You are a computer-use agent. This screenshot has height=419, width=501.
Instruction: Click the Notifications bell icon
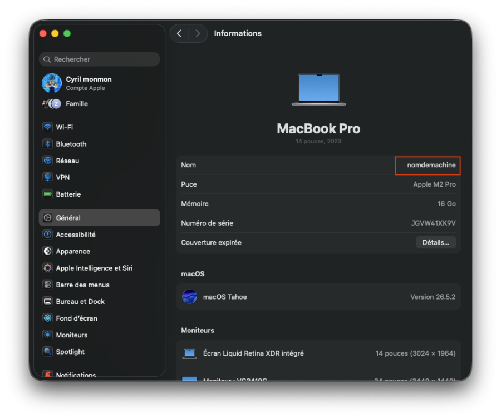[48, 374]
